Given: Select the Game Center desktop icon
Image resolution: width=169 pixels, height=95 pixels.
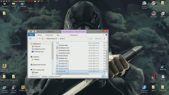Looking at the screenshot, I should (154, 4).
